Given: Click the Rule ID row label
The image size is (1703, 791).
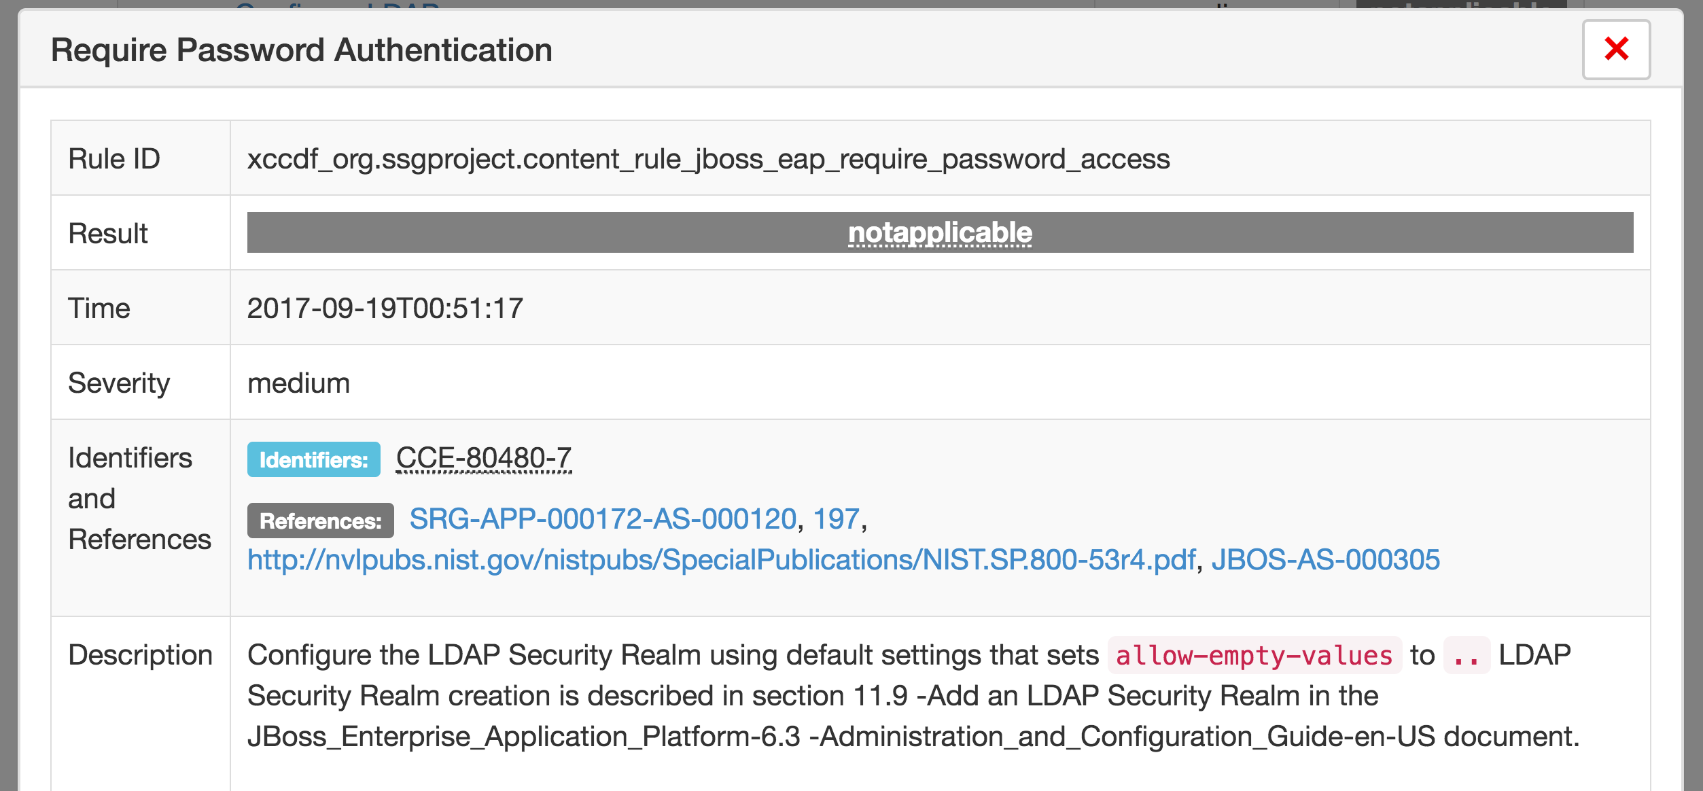Looking at the screenshot, I should point(114,159).
